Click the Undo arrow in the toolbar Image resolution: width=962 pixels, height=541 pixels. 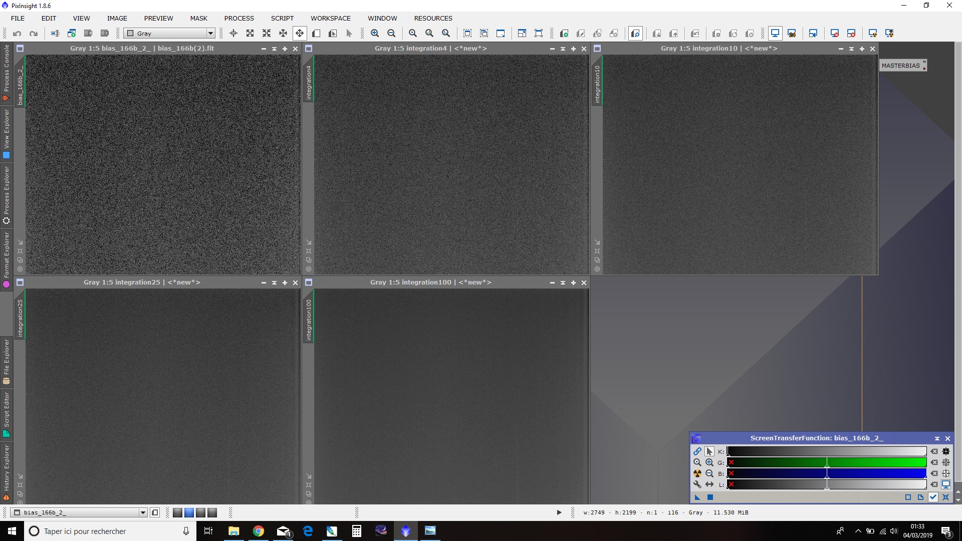(17, 33)
